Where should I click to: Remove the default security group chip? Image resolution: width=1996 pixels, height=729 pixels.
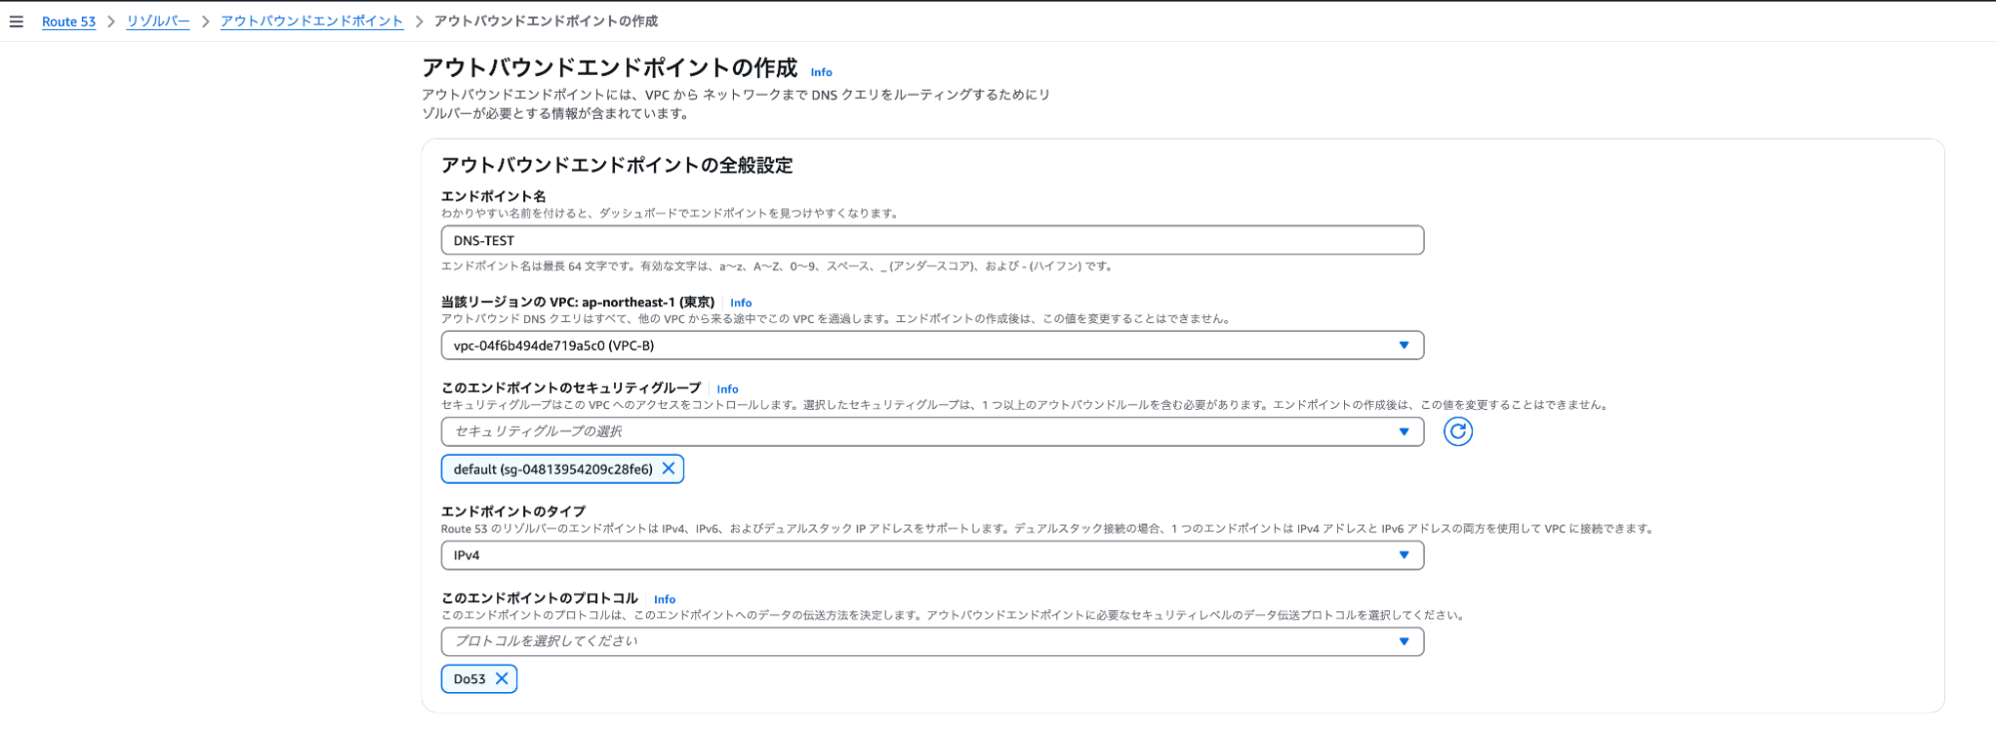click(x=668, y=469)
